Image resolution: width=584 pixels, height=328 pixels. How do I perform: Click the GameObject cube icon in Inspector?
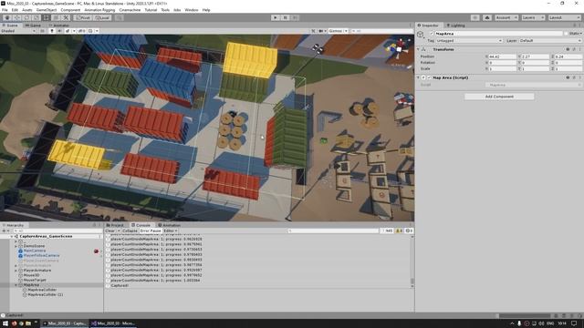421,35
